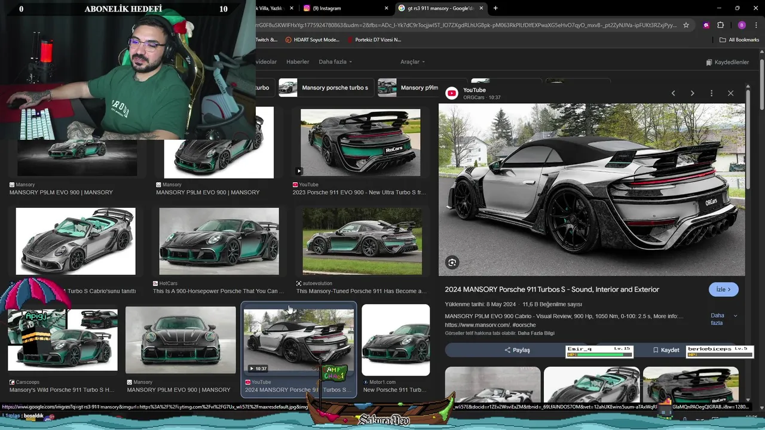Click the pink extension icon in toolbar
Image resolution: width=765 pixels, height=430 pixels.
tap(706, 25)
